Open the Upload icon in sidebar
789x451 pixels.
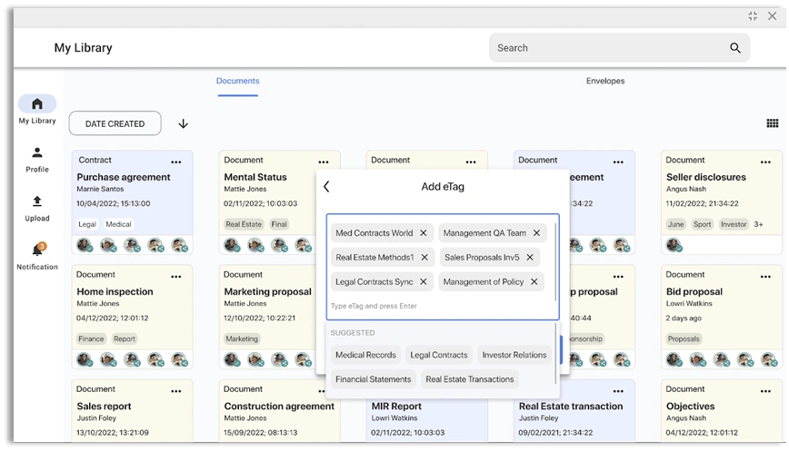(37, 209)
